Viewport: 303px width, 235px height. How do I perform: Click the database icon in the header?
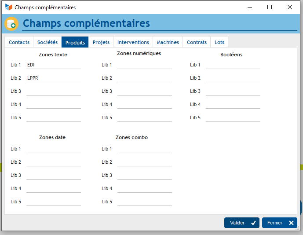[11, 24]
